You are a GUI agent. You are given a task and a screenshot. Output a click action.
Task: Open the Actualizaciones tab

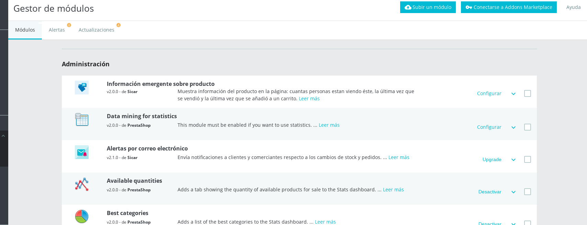(x=96, y=30)
